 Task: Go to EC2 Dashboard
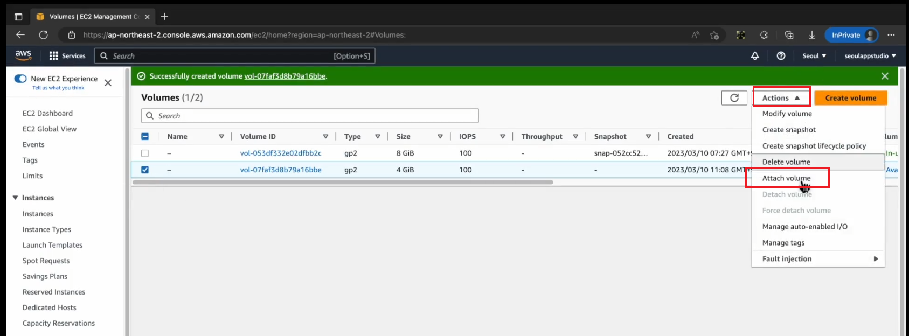pos(47,114)
